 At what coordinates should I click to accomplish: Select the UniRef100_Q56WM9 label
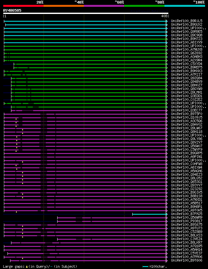pos(187,218)
